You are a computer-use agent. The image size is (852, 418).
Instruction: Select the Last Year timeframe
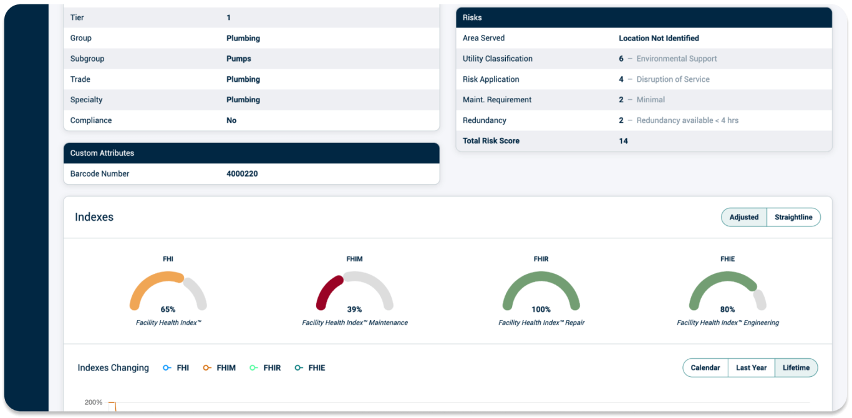[751, 367]
